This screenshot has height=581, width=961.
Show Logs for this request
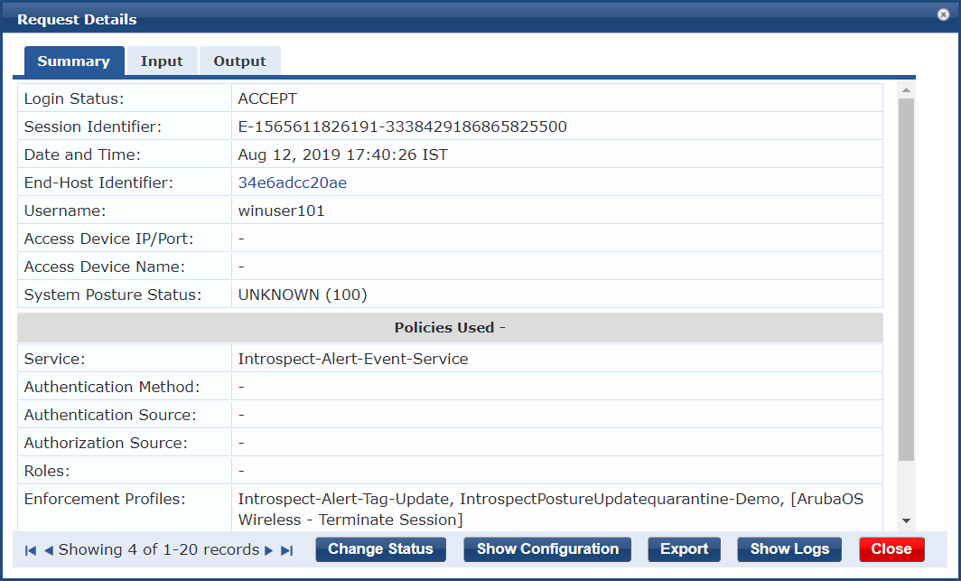[789, 549]
